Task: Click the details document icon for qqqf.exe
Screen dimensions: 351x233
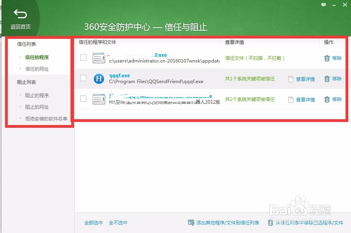Action: [290, 79]
